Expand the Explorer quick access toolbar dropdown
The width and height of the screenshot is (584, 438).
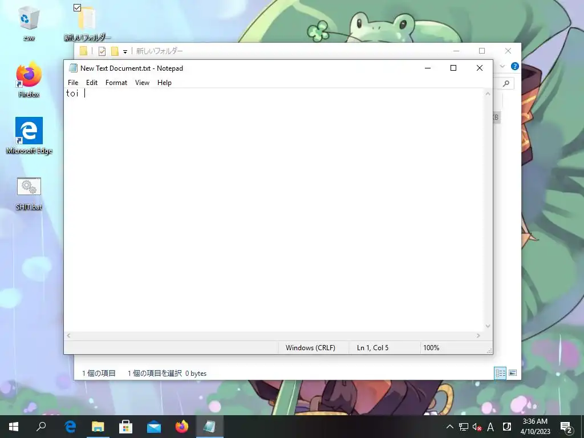(x=125, y=52)
